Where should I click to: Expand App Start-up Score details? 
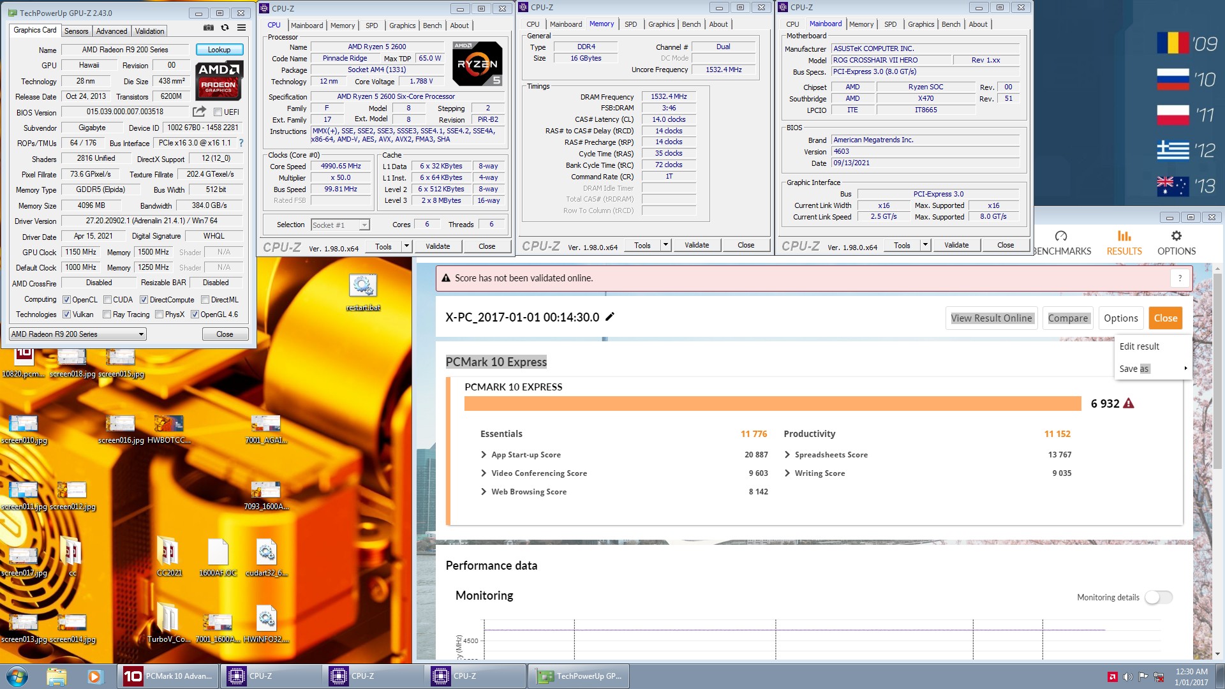click(484, 455)
